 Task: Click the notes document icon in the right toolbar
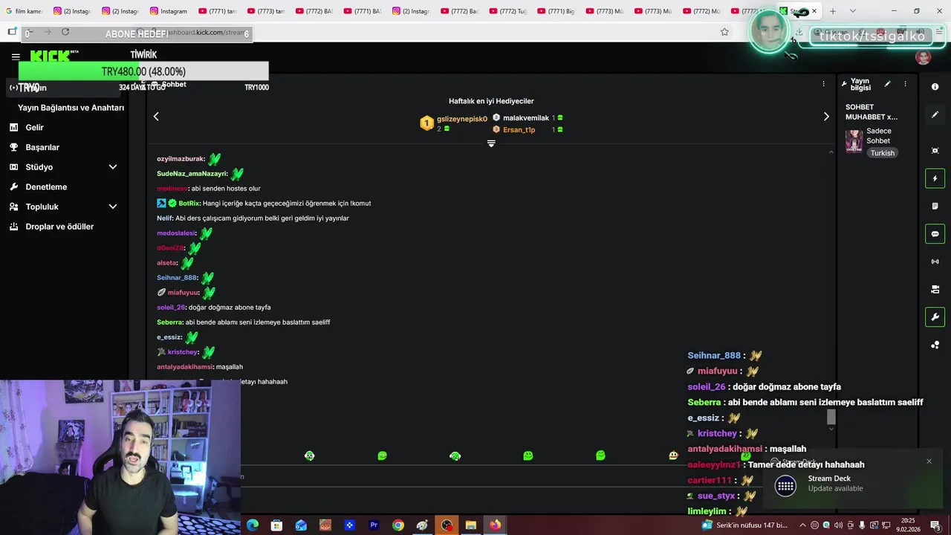coord(935,206)
